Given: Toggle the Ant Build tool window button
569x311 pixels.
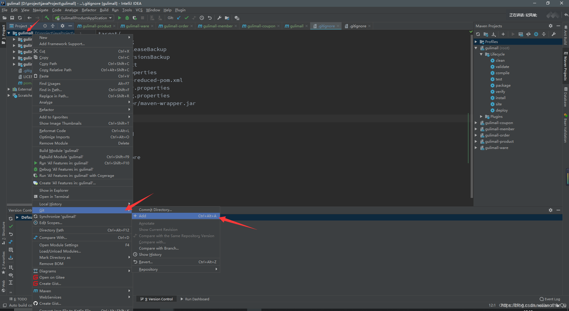Looking at the screenshot, I should pos(566,35).
